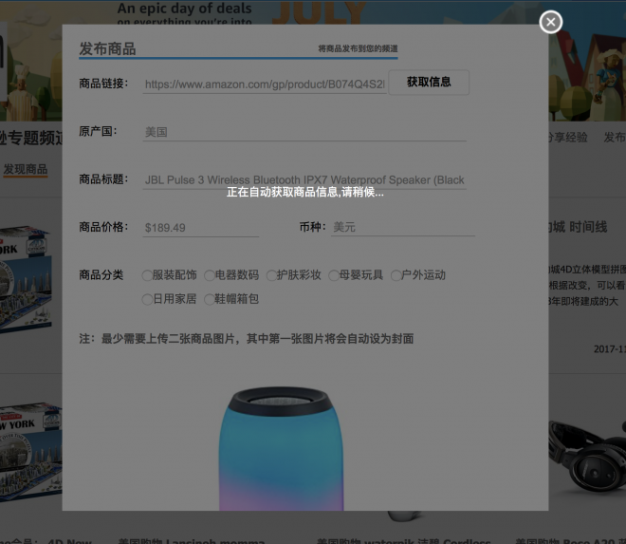Click the 商品价格 field showing $189.49

click(x=201, y=228)
